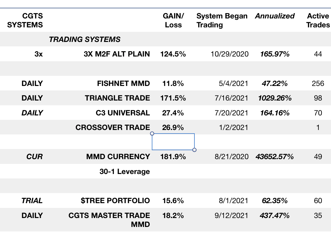Click the CGTS MASTER TRADE MMD cell
The image size is (331, 232).
(x=109, y=220)
